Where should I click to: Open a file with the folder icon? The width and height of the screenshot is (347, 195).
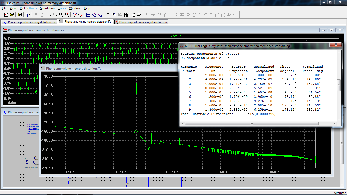click(12, 14)
